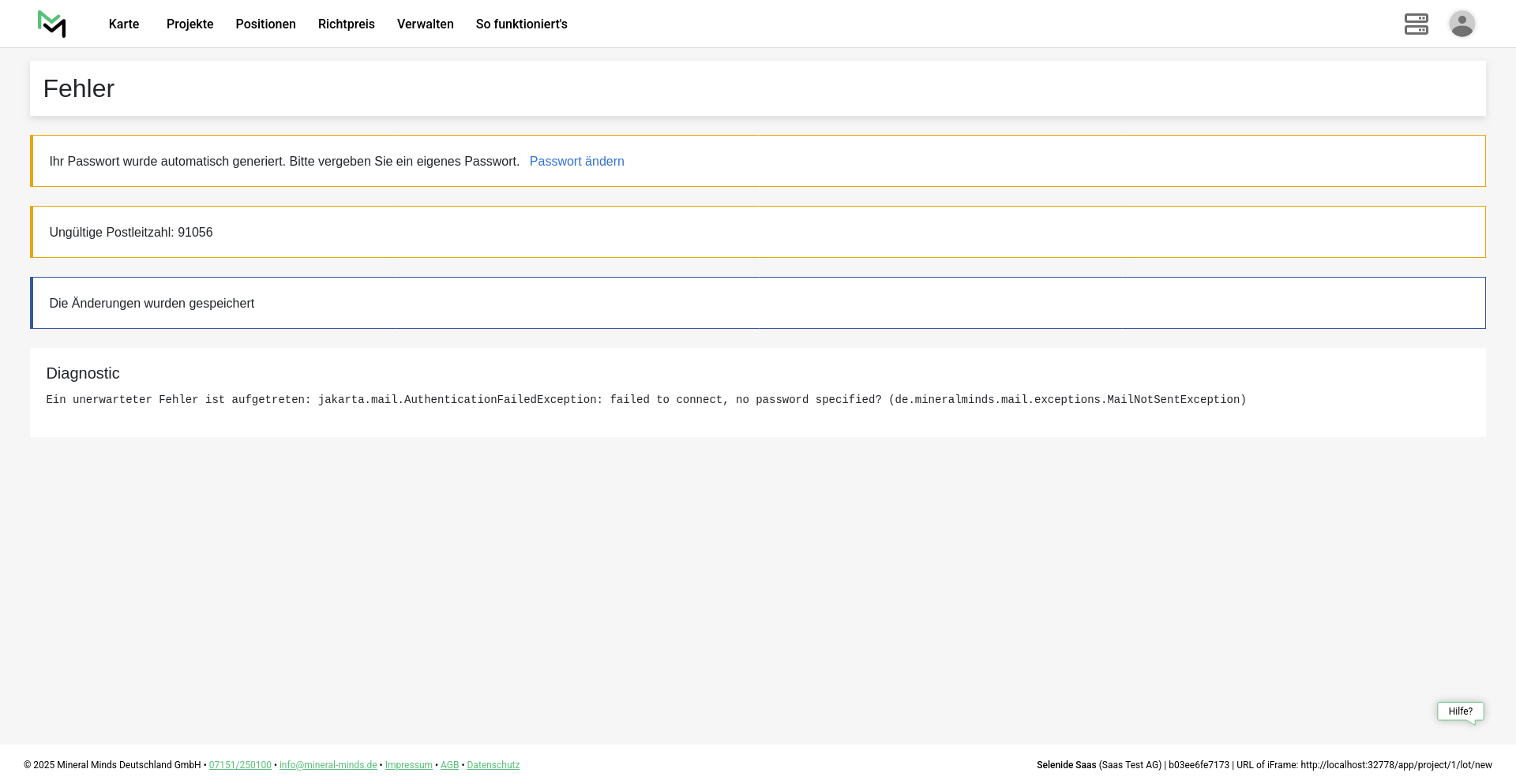The image size is (1516, 784).
Task: Open the Richtpreis page
Action: (x=346, y=24)
